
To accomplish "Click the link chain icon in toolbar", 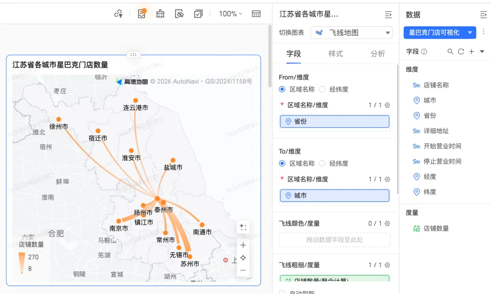I will click(118, 14).
